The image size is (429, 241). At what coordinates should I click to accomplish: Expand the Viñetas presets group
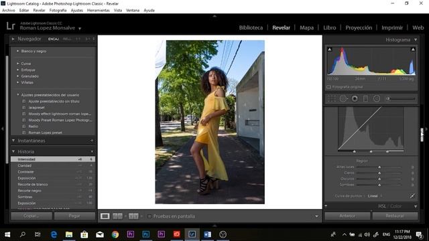tap(18, 82)
